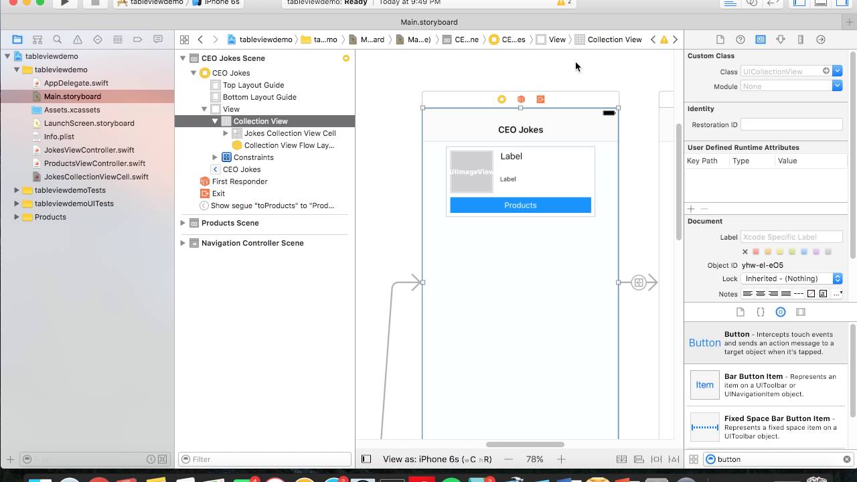Go back with the jump bar left arrow
857x482 pixels.
coord(200,39)
